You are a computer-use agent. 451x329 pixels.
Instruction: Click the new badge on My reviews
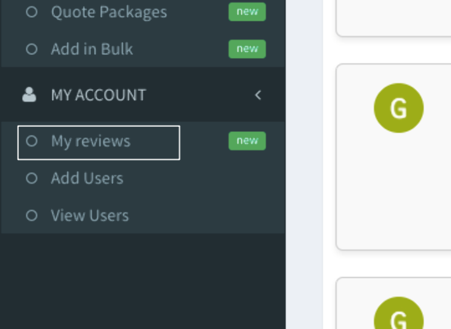click(247, 141)
